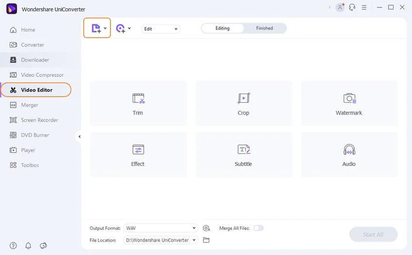Image resolution: width=412 pixels, height=255 pixels.
Task: Open the Crop tool card
Action: (244, 104)
